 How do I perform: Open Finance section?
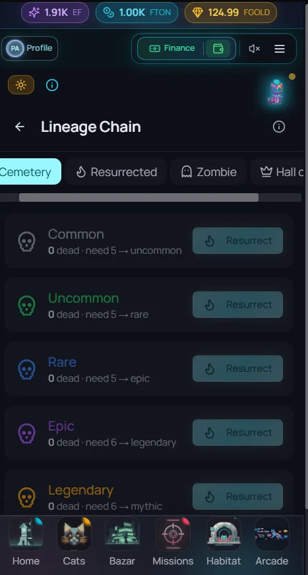[x=172, y=48]
